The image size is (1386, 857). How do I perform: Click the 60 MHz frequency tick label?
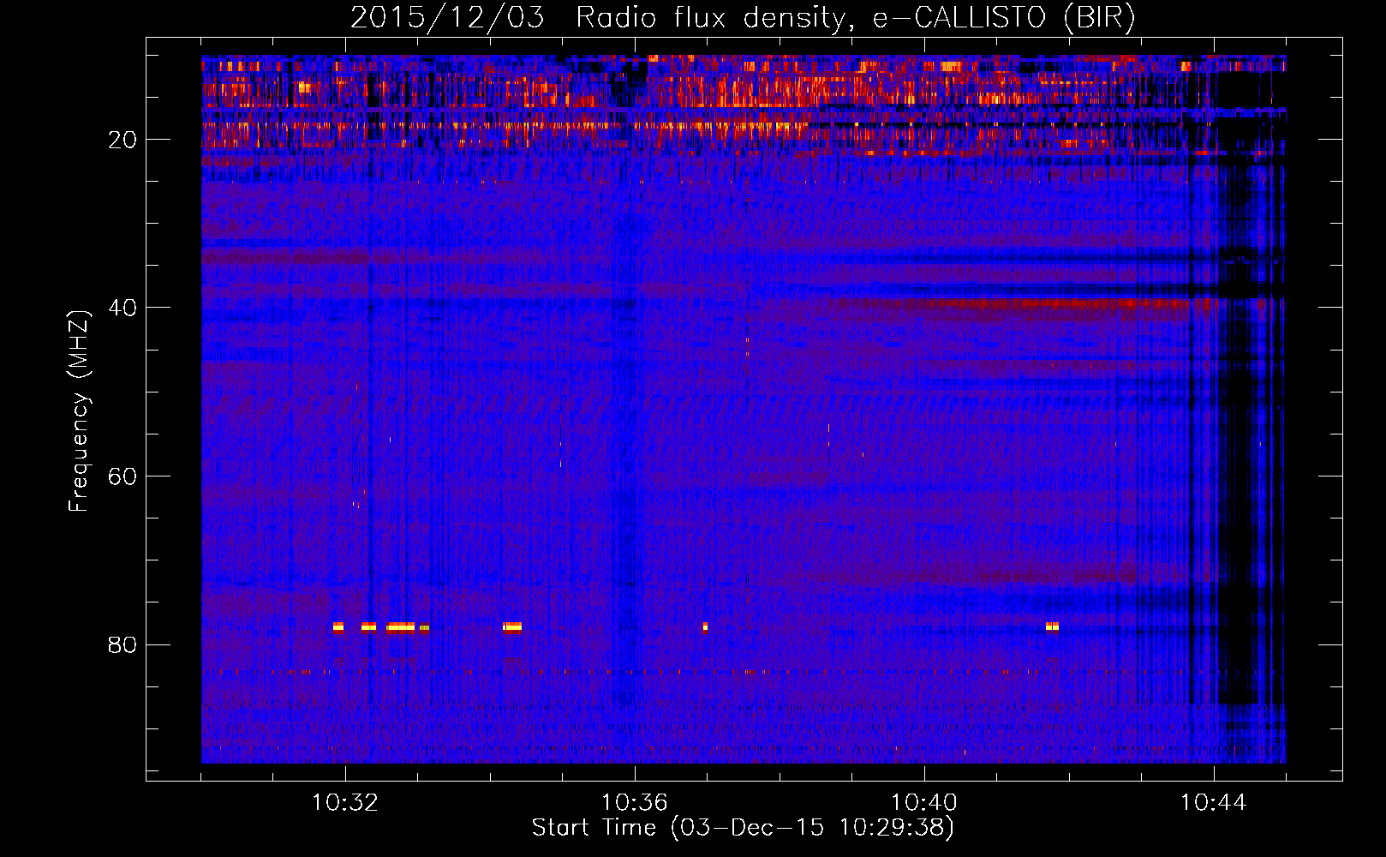coord(123,476)
